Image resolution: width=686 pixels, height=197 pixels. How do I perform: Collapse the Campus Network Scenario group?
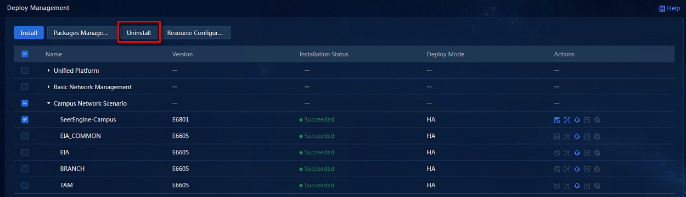click(x=48, y=103)
